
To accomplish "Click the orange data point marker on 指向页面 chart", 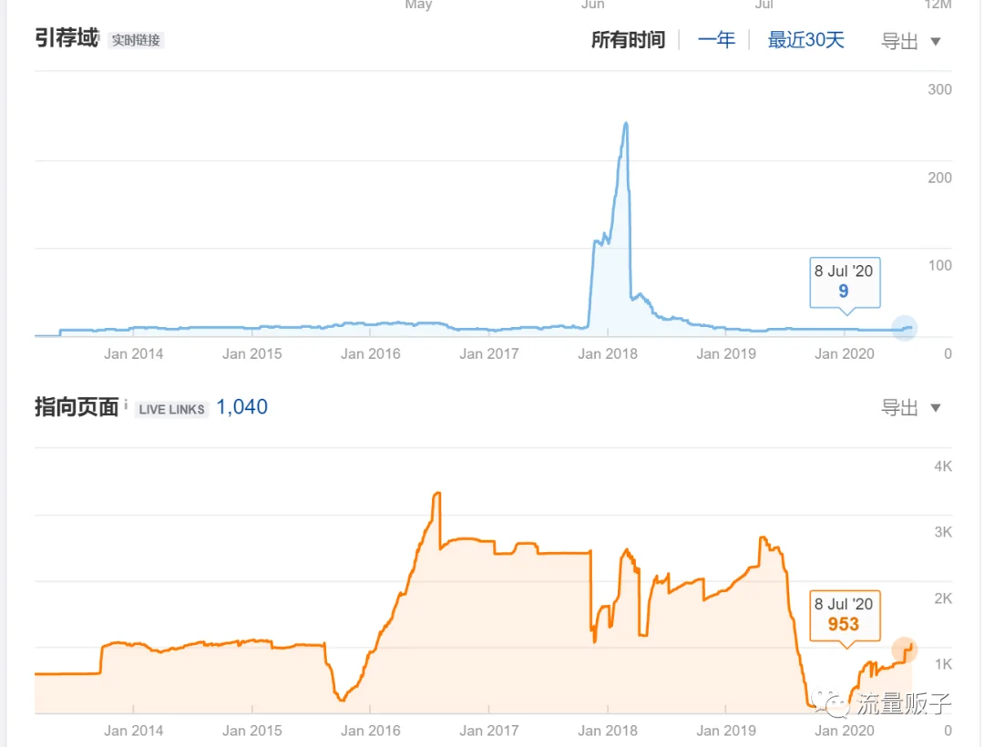I will point(905,650).
